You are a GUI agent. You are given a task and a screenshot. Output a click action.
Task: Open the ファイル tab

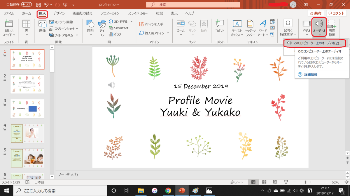coord(9,13)
